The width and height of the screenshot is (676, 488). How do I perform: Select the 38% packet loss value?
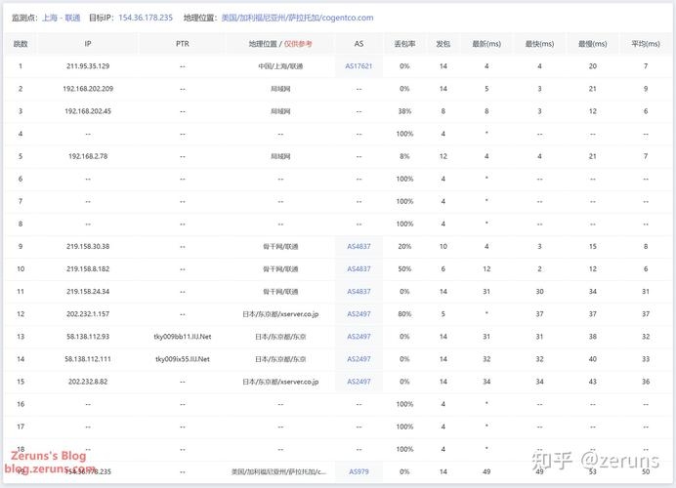pos(404,111)
